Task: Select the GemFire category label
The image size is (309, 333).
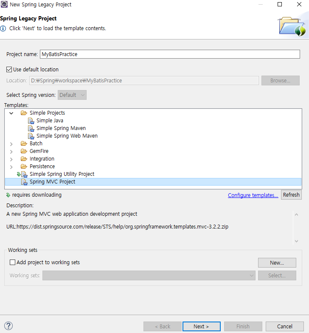Action: pos(39,151)
